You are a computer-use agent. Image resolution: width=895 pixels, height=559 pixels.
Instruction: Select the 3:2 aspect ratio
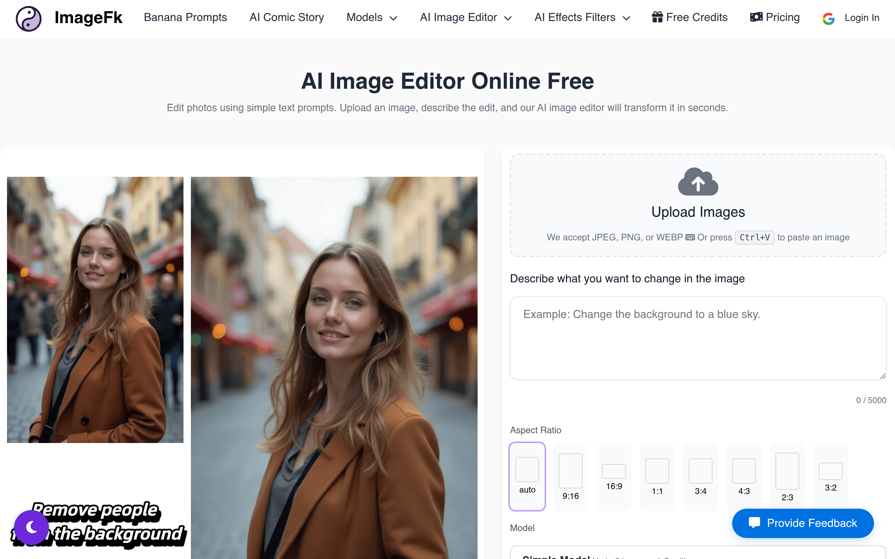[830, 477]
